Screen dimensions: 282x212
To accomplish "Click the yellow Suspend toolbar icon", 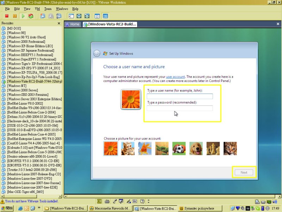I will (15, 16).
